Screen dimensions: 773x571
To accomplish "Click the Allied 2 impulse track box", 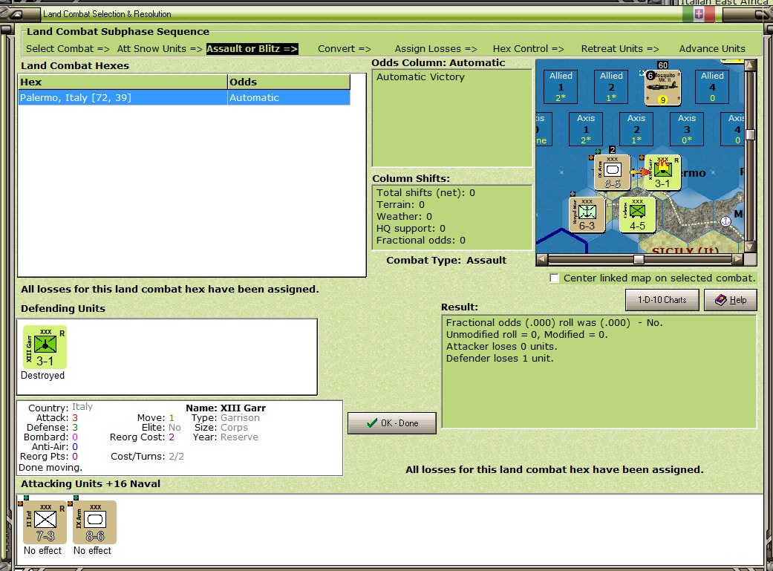I will tap(611, 87).
